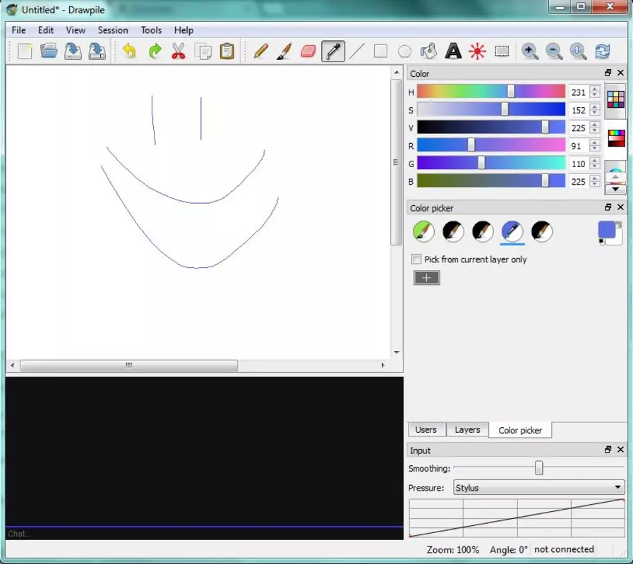Click the canvas horizontal scrollbar thumb
Screen dimensions: 633x564
point(128,365)
